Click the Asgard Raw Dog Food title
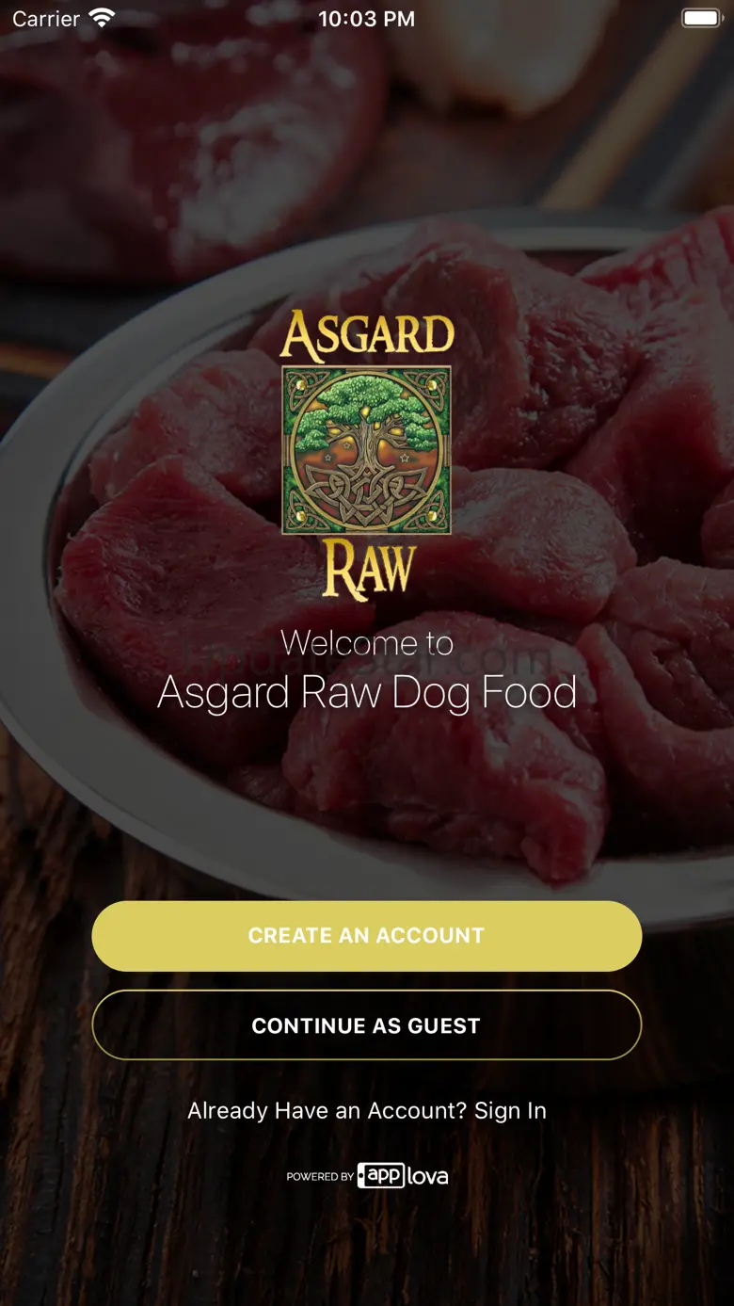Image resolution: width=734 pixels, height=1306 pixels. pos(367,693)
